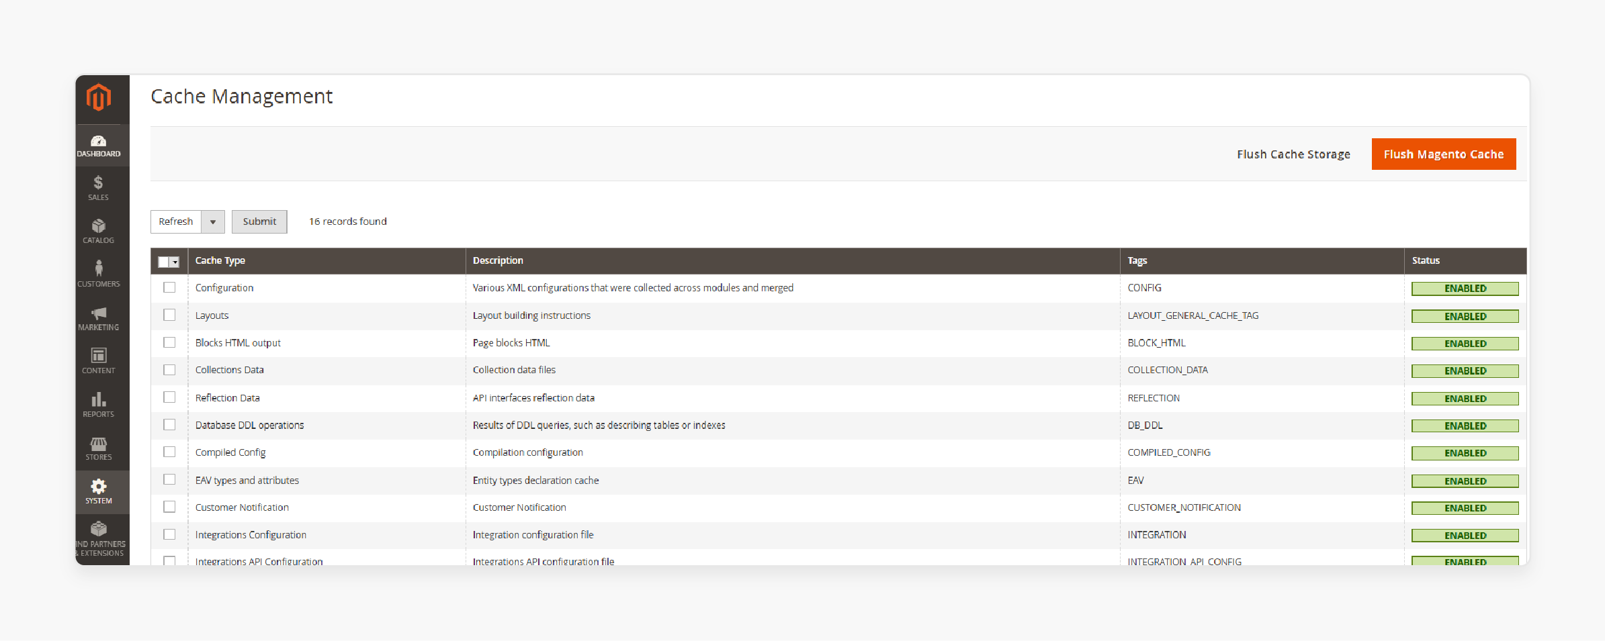The height and width of the screenshot is (641, 1605).
Task: Click the REFLECTION tag cell
Action: point(1154,398)
